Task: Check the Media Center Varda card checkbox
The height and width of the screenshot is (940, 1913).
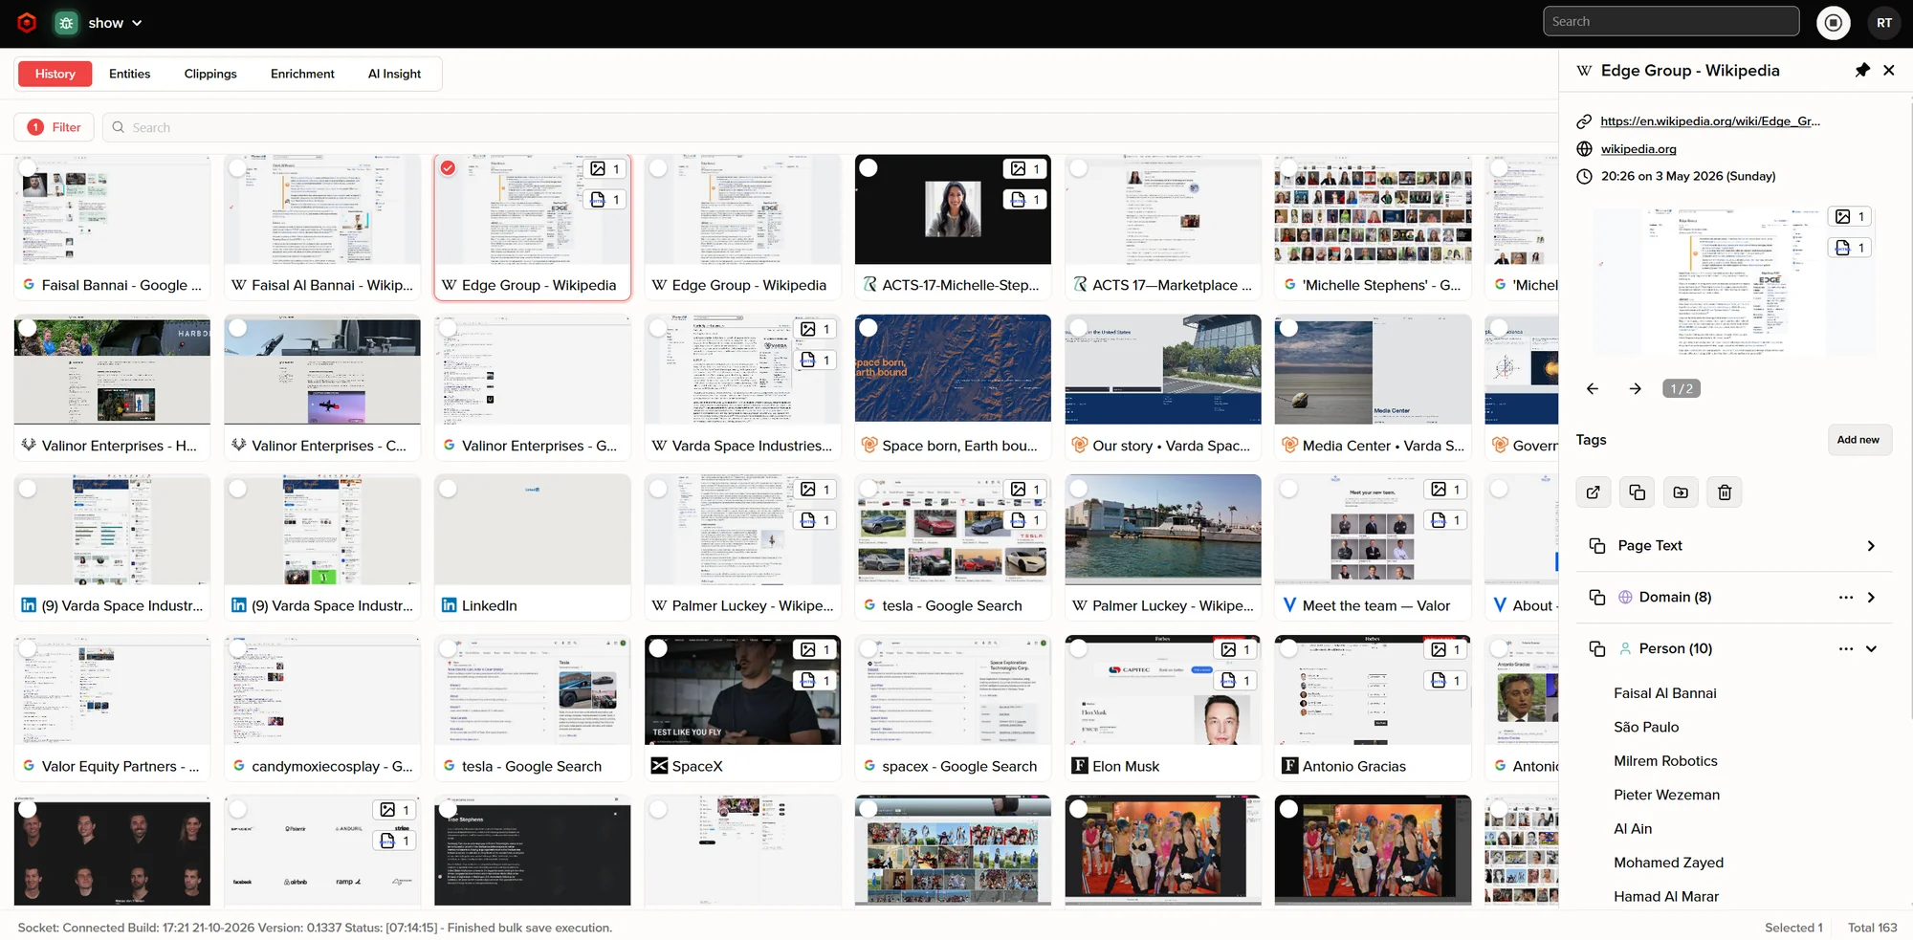Action: (x=1288, y=328)
